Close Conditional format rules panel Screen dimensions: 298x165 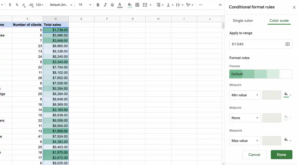click(294, 7)
